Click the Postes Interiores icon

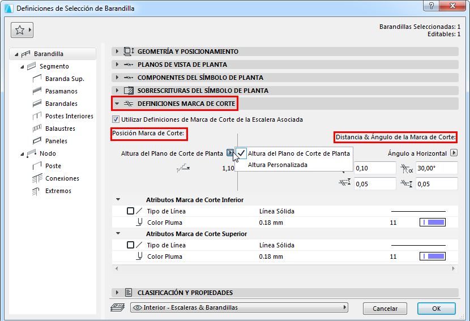click(x=37, y=116)
